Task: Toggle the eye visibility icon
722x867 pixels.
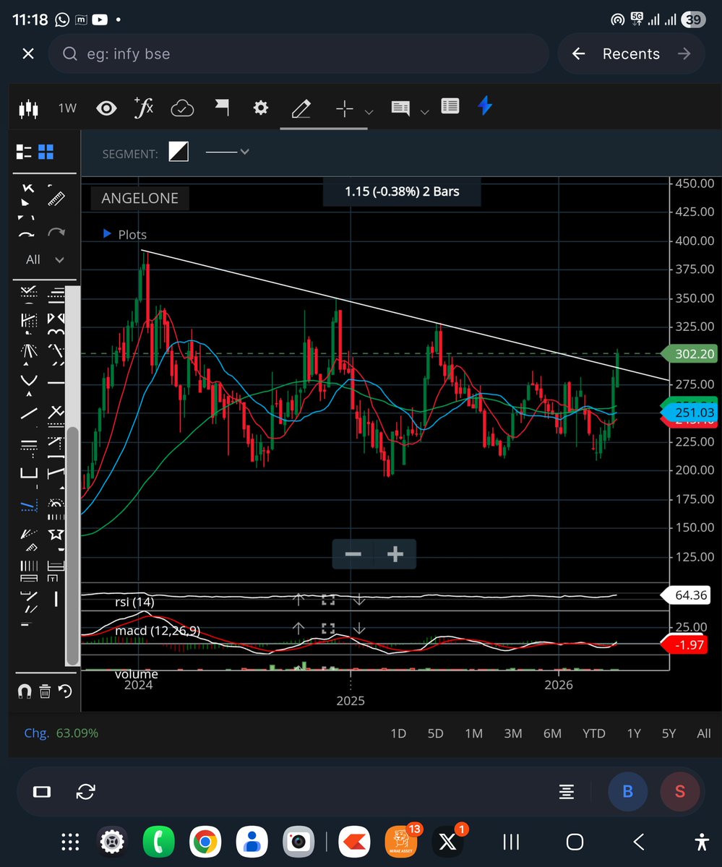Action: pos(106,108)
